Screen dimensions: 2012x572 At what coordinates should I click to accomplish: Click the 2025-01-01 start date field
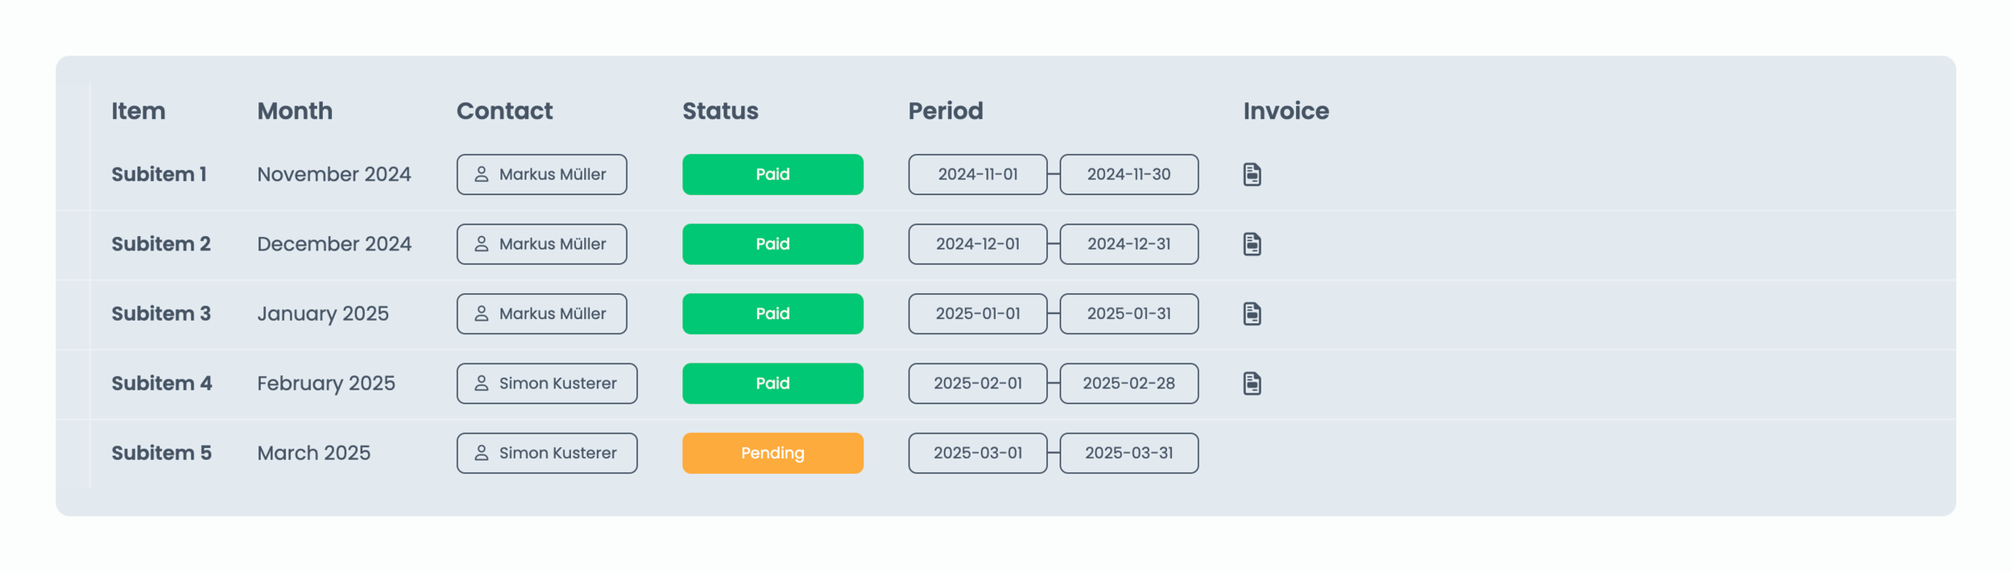(977, 313)
